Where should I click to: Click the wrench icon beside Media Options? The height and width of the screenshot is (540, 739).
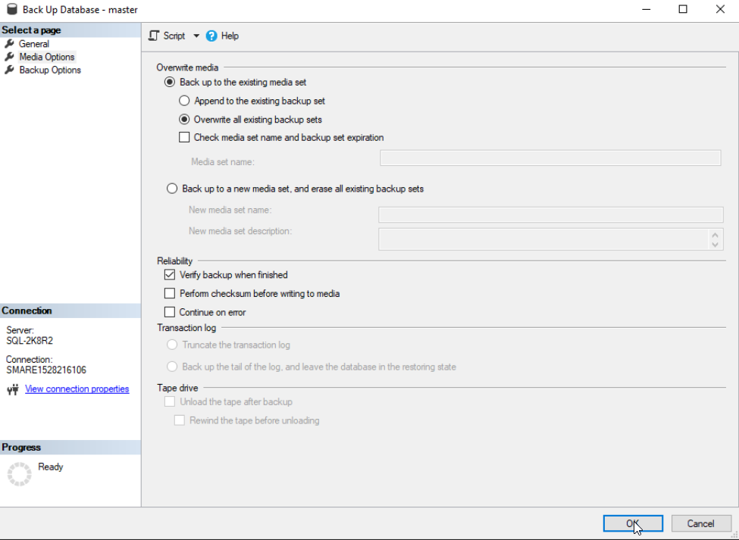(9, 56)
